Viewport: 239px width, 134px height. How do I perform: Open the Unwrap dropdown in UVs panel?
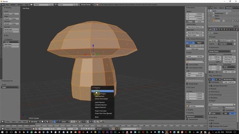[x=11, y=42]
